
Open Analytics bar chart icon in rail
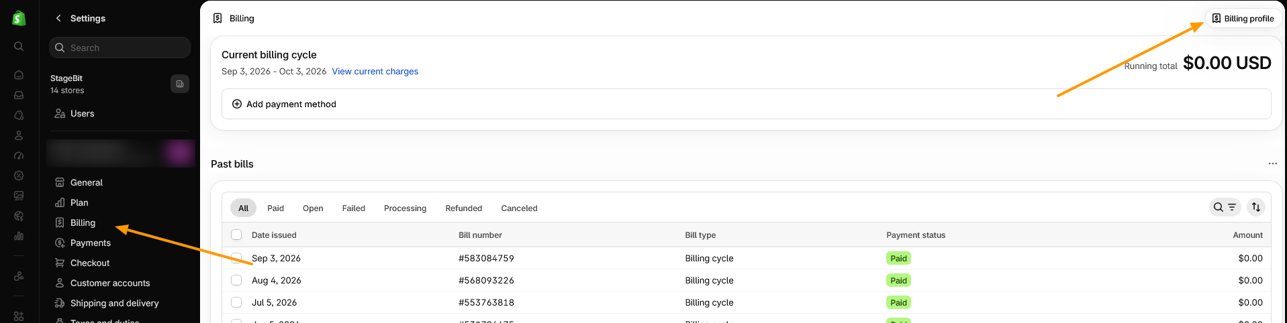click(19, 236)
